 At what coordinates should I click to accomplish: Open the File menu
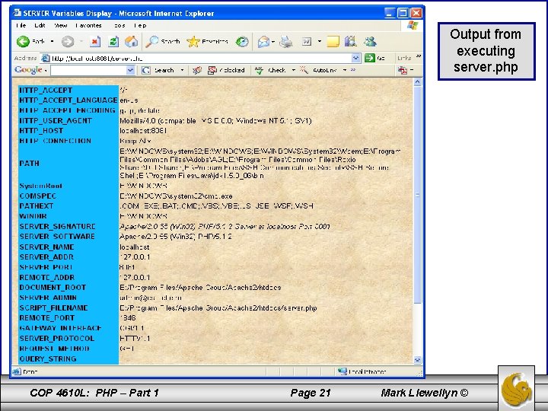(21, 25)
